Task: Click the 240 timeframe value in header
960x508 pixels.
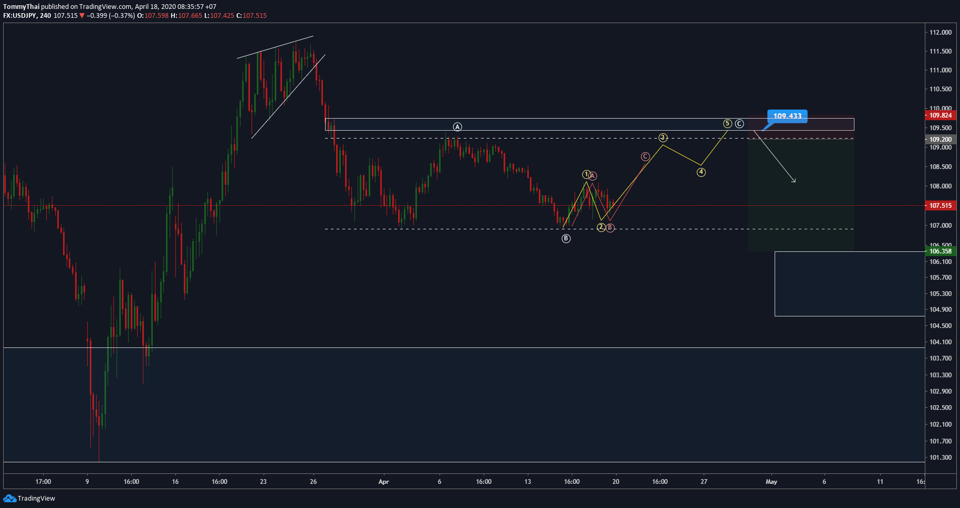Action: point(46,16)
